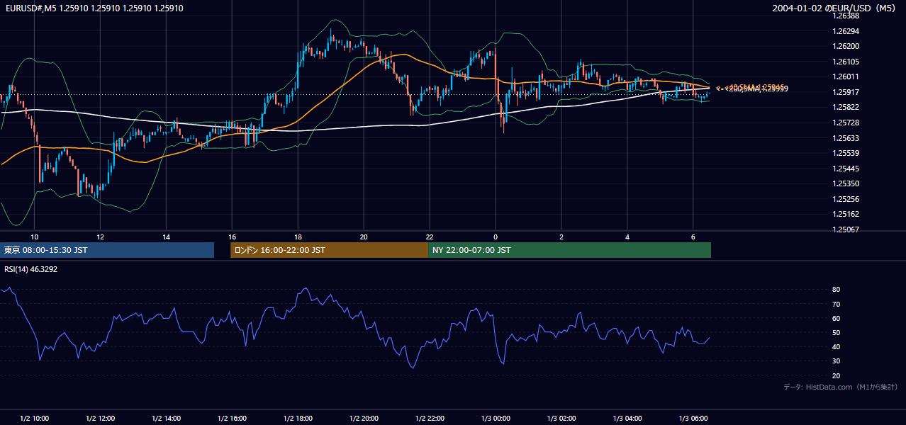This screenshot has height=425, width=906.
Task: Click hour marker 2 under price chart
Action: (561, 237)
